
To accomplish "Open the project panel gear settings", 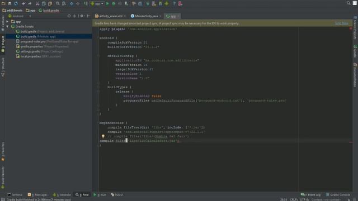I will (82, 16).
